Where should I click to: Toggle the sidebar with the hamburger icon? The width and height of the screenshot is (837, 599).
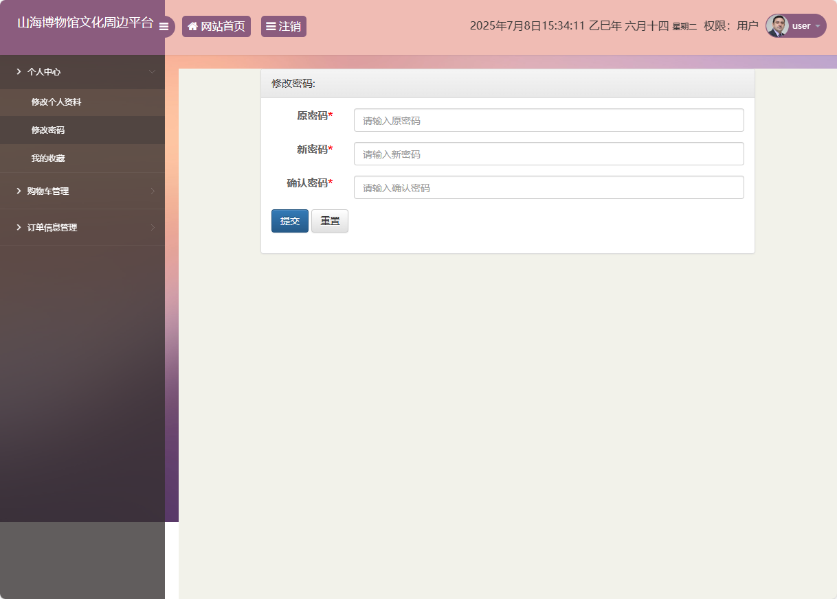coord(164,27)
